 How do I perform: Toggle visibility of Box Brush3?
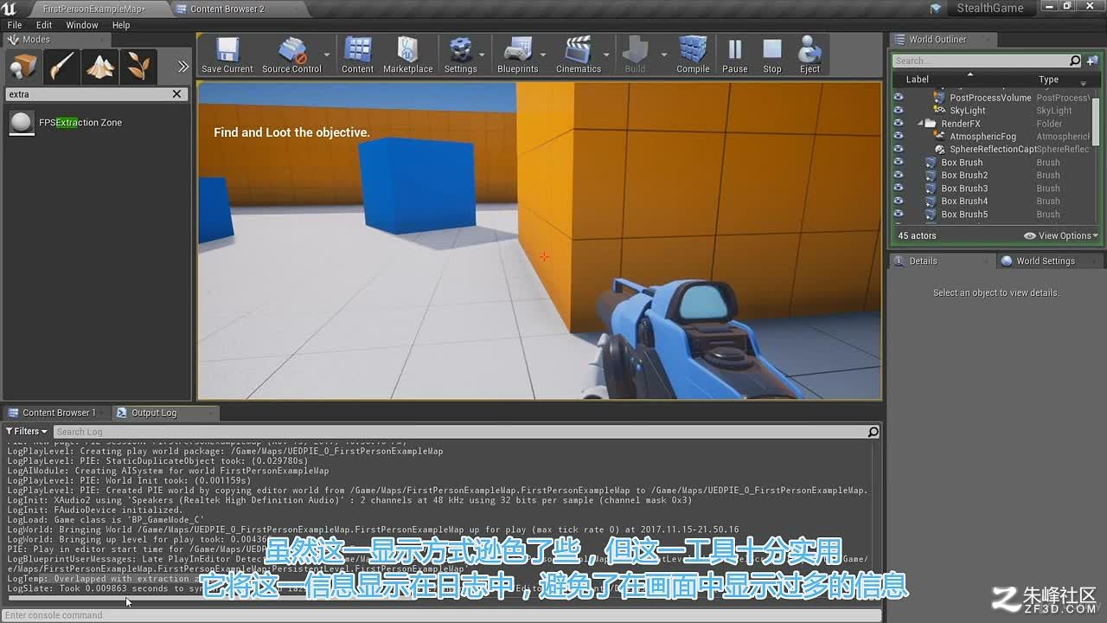pyautogui.click(x=899, y=189)
